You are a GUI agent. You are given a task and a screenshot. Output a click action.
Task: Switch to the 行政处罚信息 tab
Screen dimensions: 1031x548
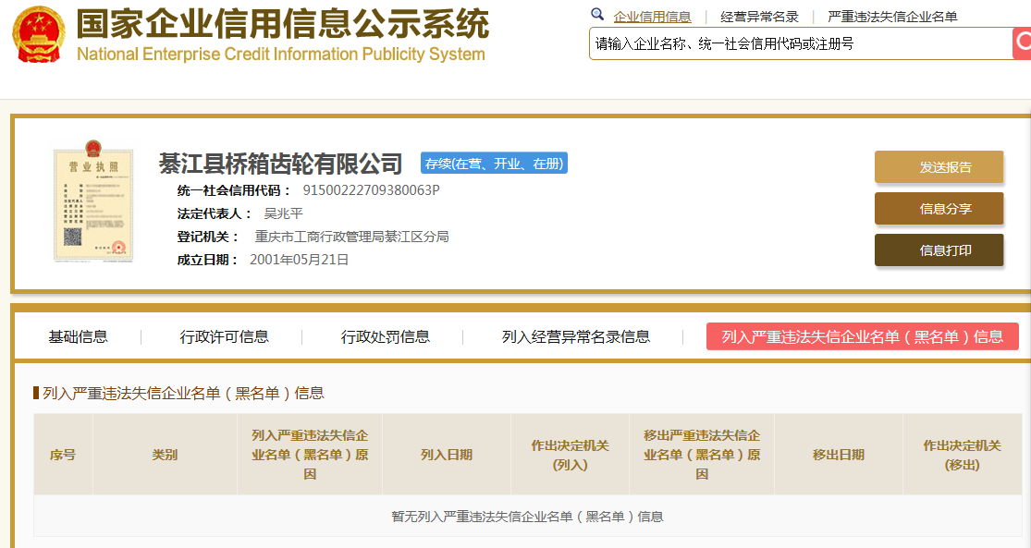386,337
